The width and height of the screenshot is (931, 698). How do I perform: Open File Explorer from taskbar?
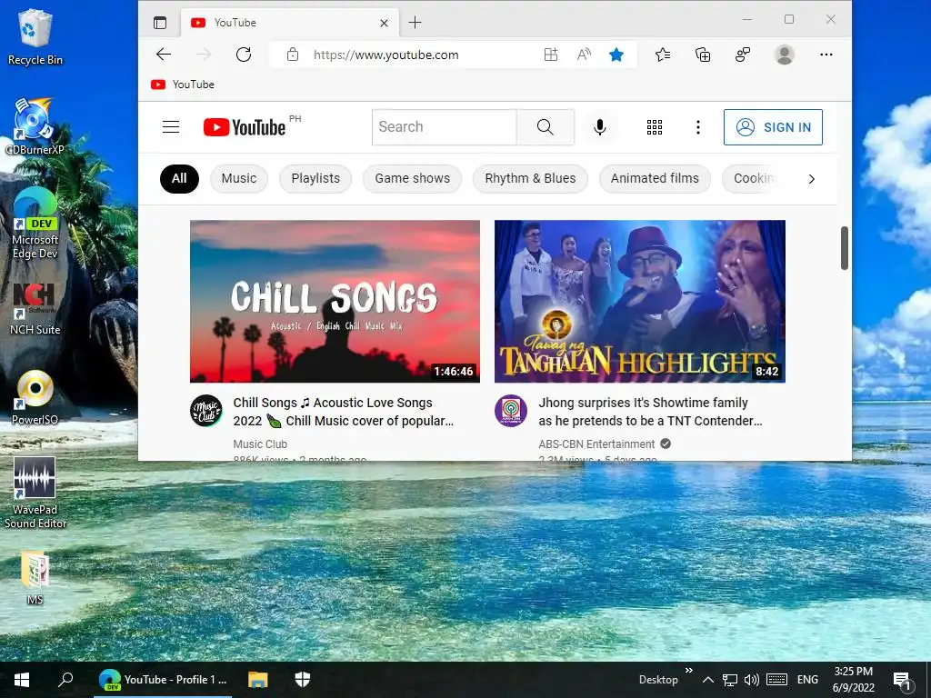pyautogui.click(x=257, y=680)
